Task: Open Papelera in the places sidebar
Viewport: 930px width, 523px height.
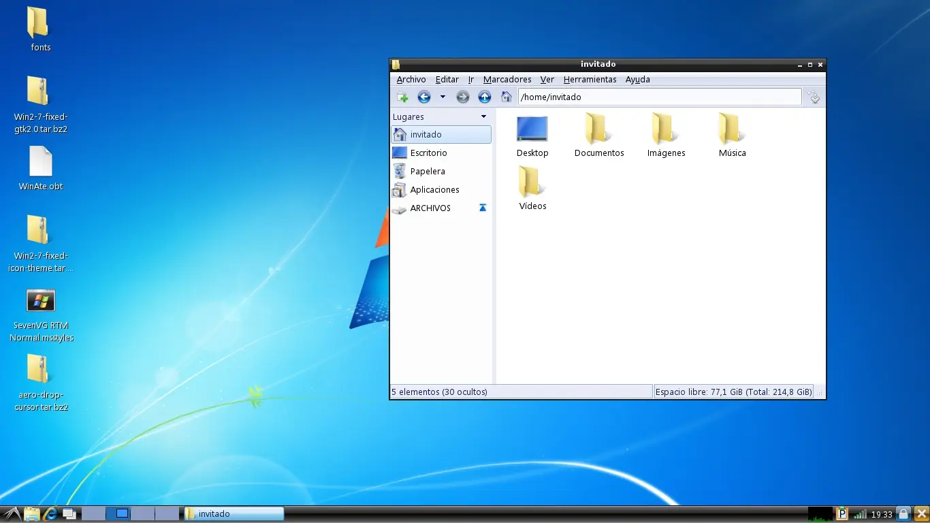Action: click(441, 172)
